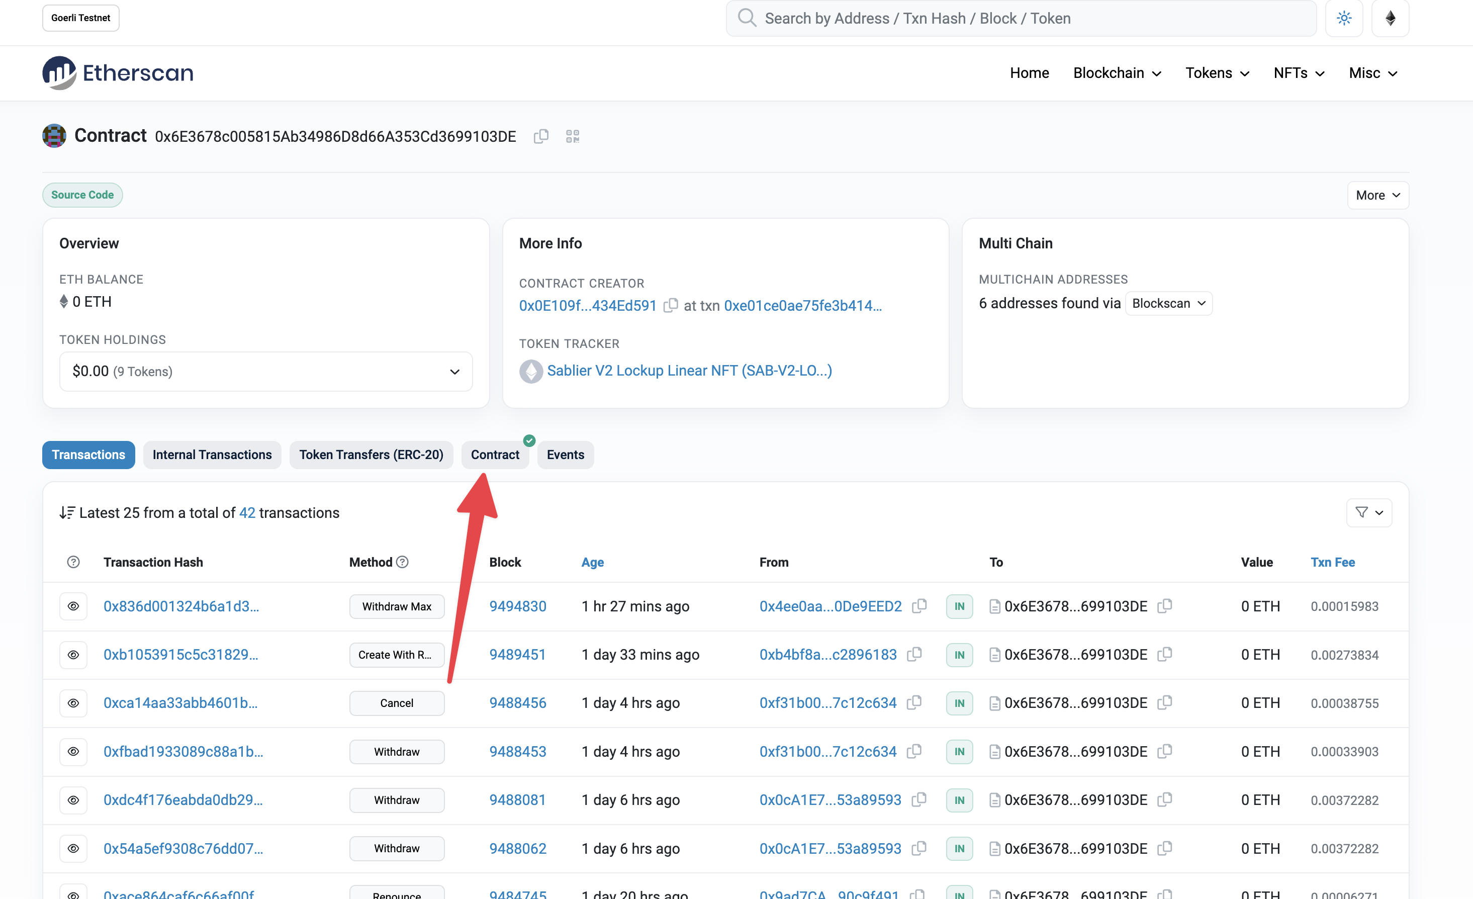Viewport: 1473px width, 899px height.
Task: Open creator address 0x0E109f...434Ed591
Action: coord(588,305)
